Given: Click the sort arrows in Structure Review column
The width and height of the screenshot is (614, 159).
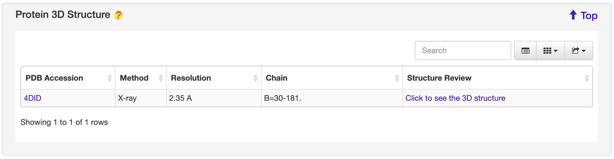Looking at the screenshot, I should pos(586,78).
